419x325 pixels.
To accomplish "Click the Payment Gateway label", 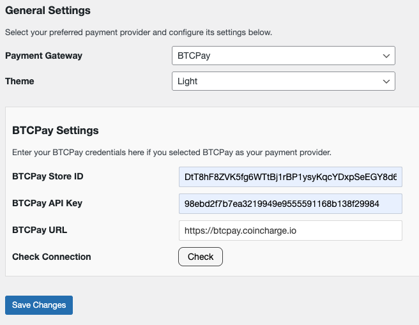I will [x=43, y=56].
